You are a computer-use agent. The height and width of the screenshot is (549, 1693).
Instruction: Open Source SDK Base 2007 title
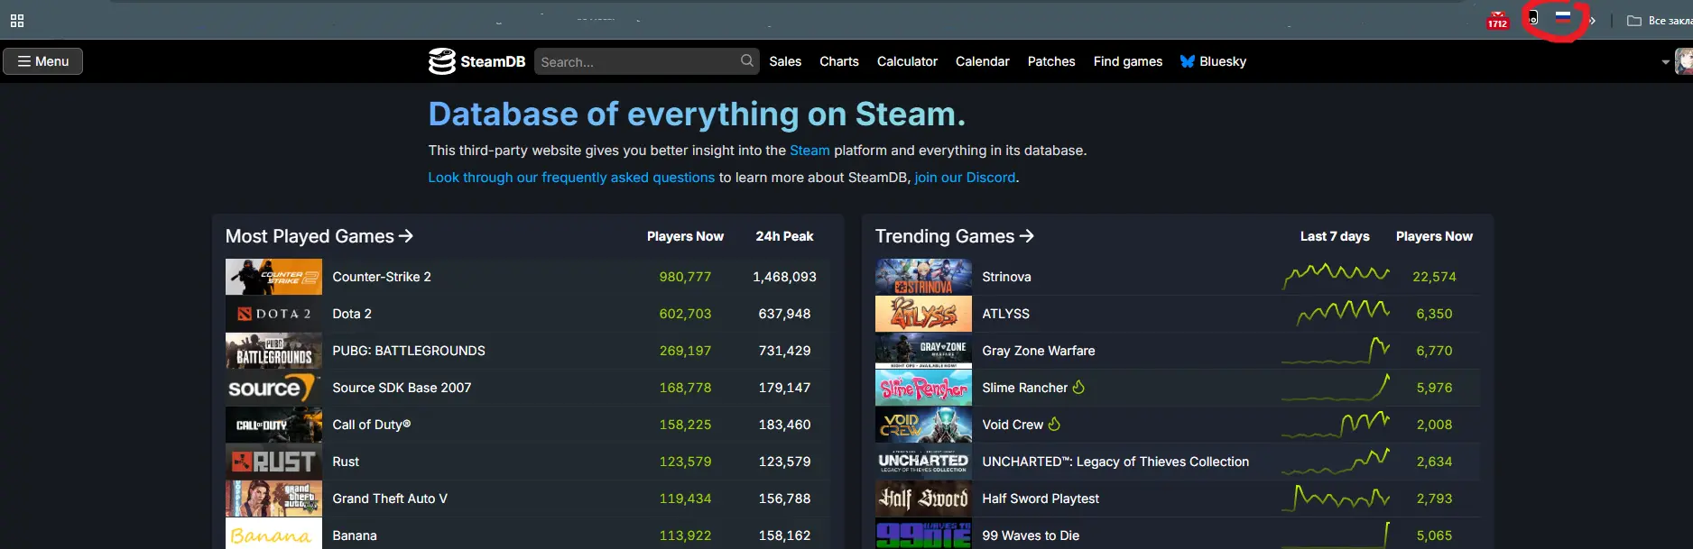(x=402, y=388)
